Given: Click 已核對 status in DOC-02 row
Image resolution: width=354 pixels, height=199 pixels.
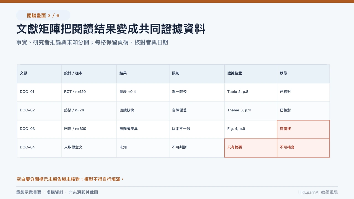Looking at the screenshot, I should [x=303, y=110].
